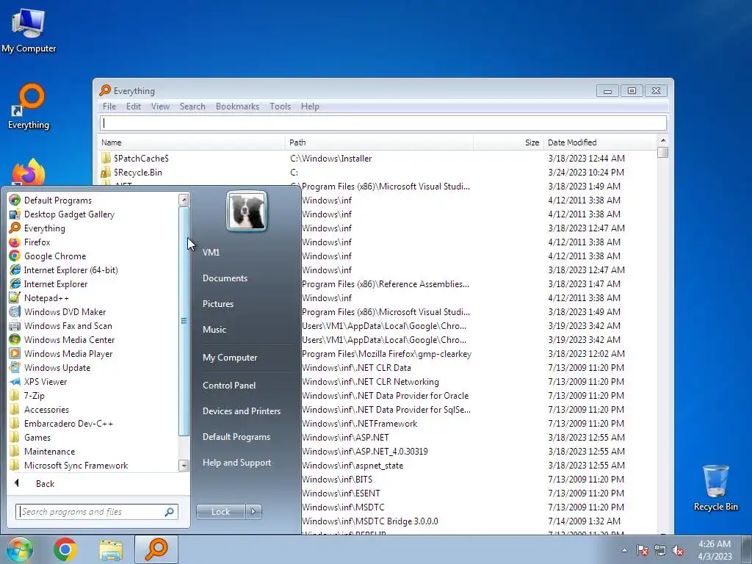Screen dimensions: 752x564
Task: Open VM1 user folder link
Action: (211, 253)
